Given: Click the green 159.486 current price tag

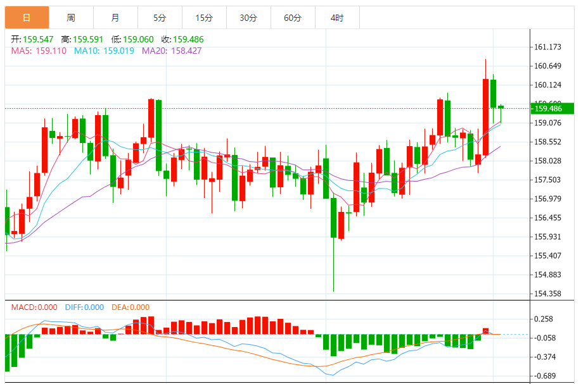Looking at the screenshot, I should (x=552, y=108).
